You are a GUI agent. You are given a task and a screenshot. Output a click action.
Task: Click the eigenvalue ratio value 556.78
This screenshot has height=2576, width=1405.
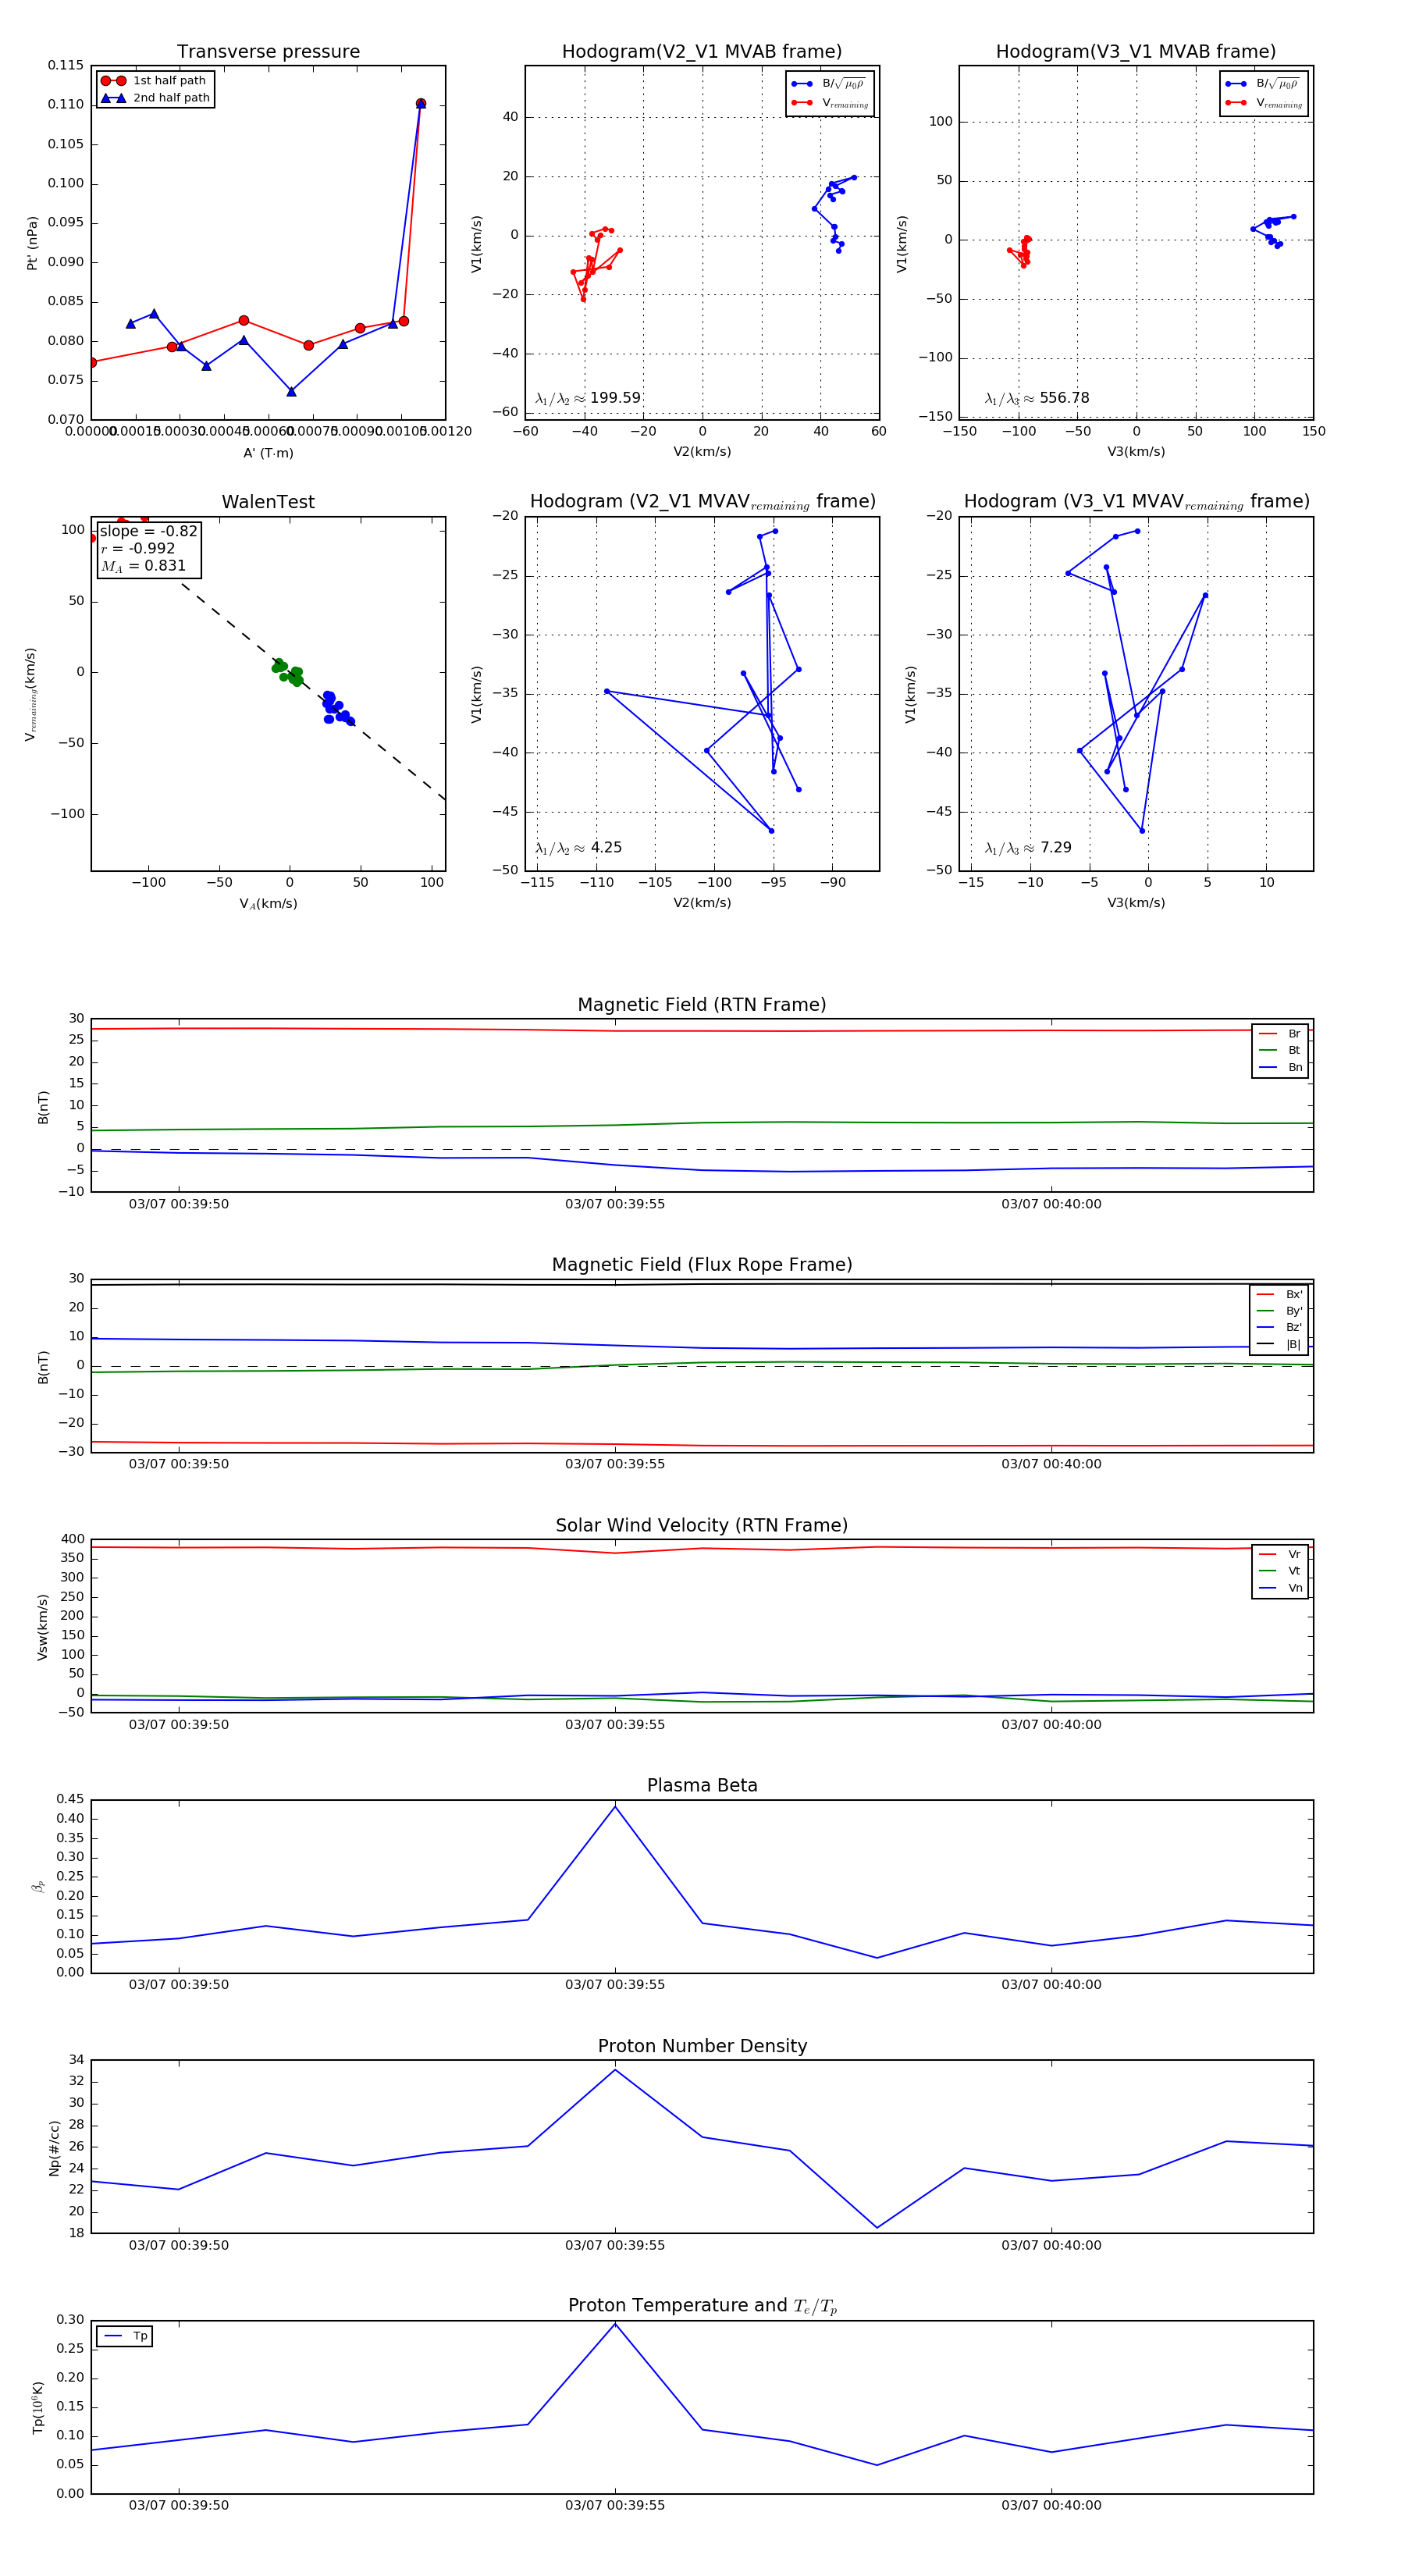pos(1064,398)
